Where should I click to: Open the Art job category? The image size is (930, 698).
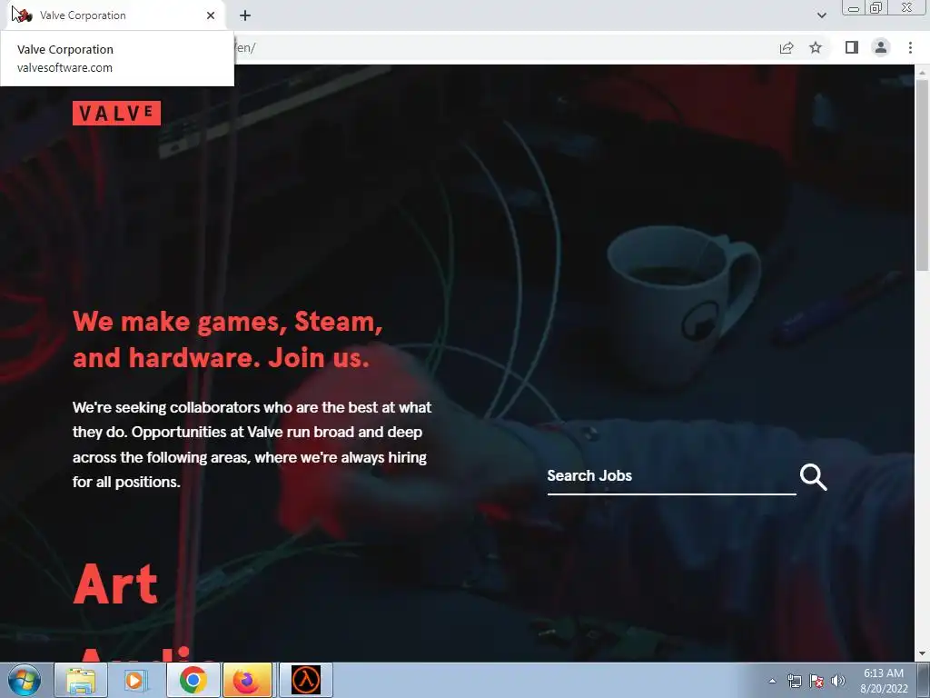[115, 584]
